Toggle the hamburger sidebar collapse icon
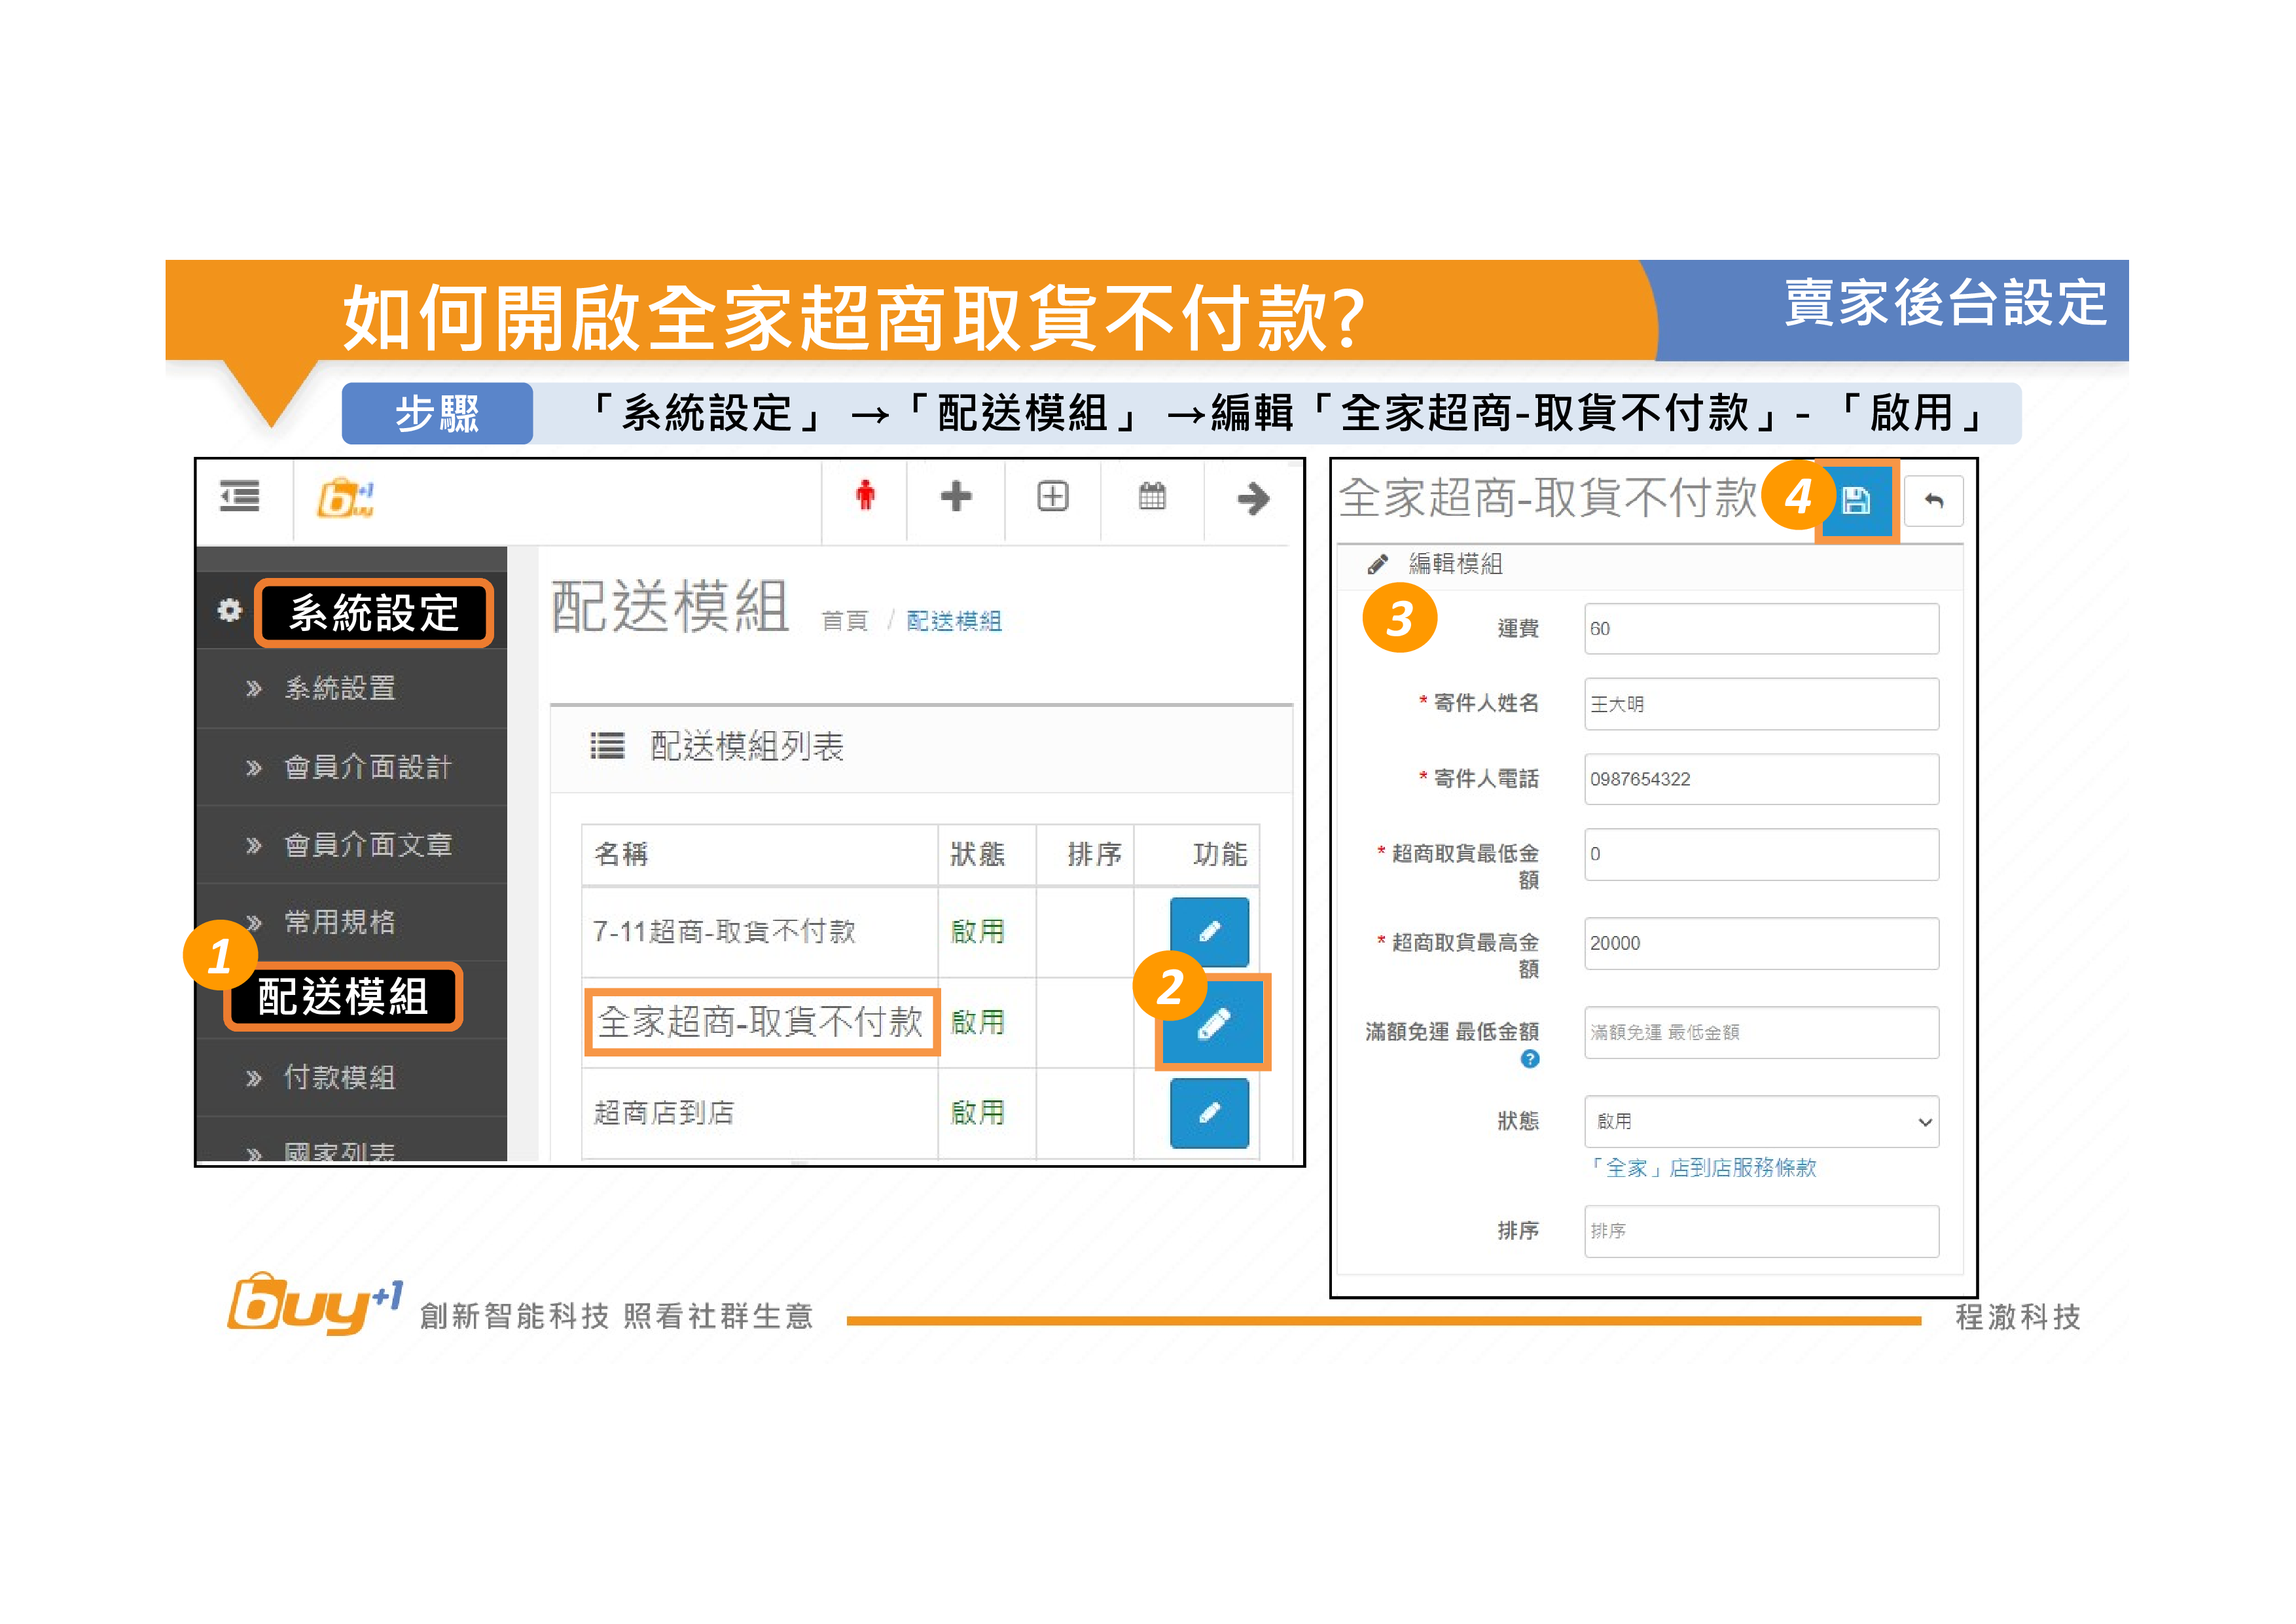 (240, 496)
